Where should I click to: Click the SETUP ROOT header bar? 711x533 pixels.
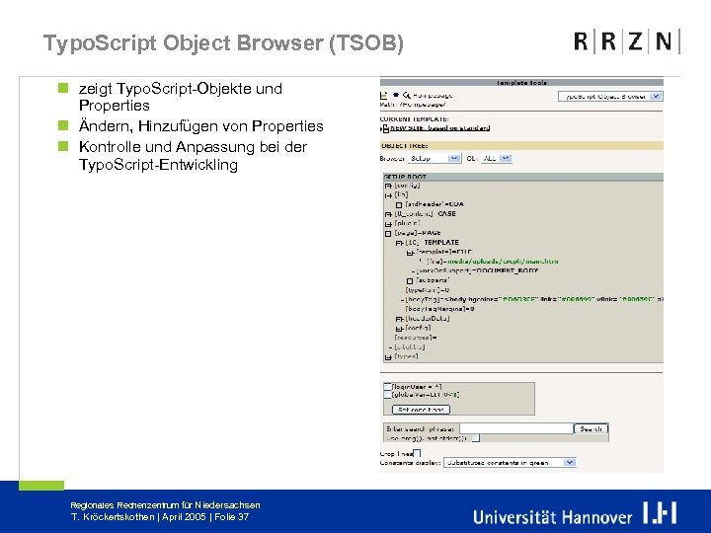(x=523, y=177)
